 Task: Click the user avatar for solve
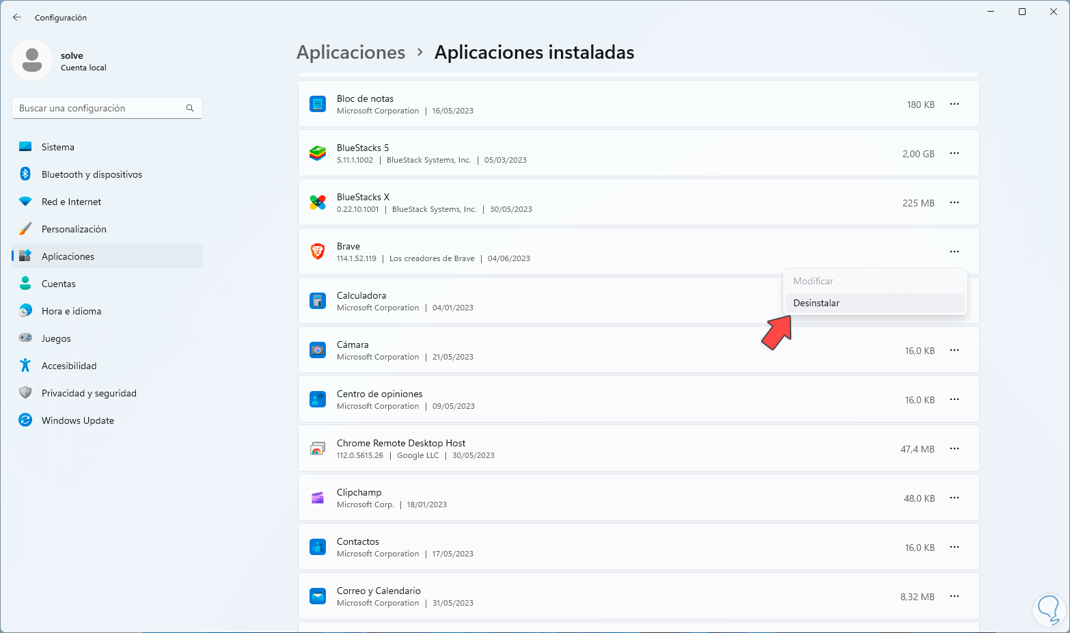(32, 60)
